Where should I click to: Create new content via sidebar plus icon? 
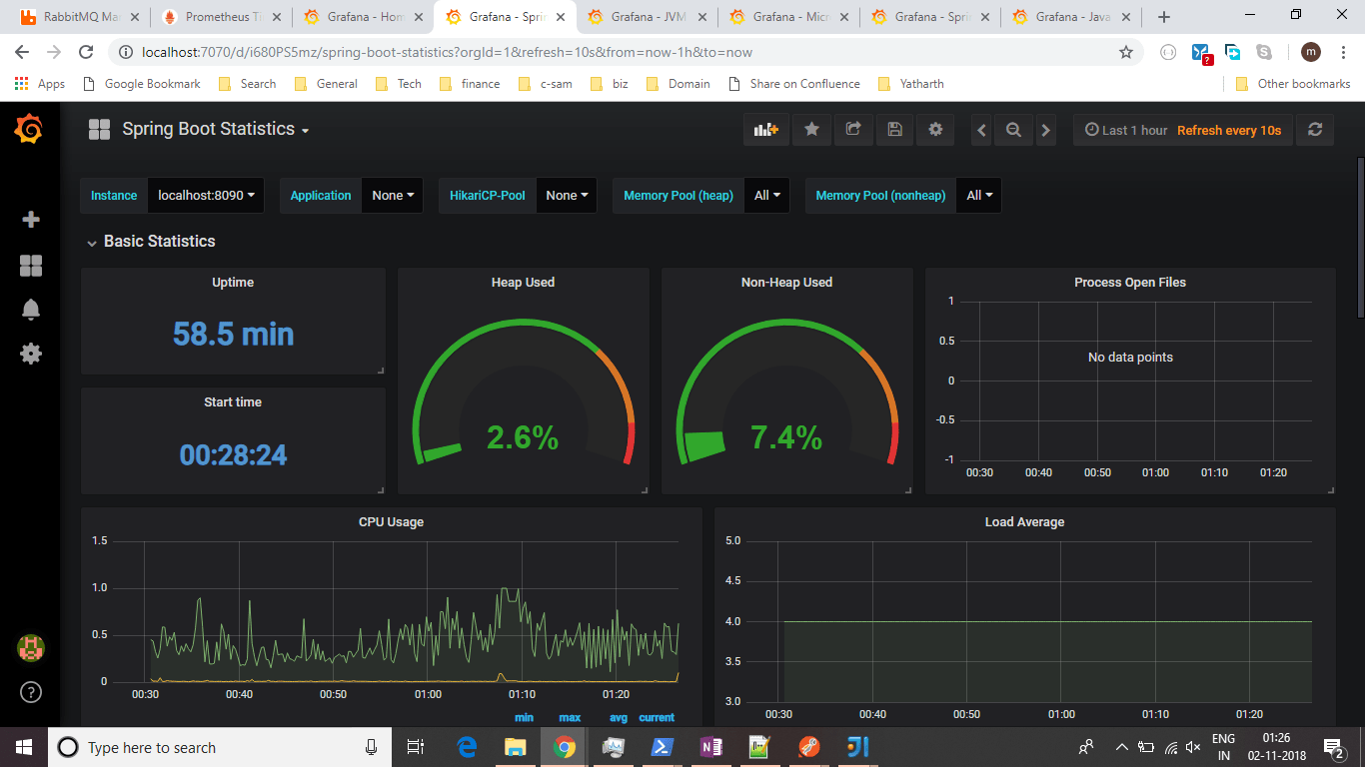coord(30,218)
